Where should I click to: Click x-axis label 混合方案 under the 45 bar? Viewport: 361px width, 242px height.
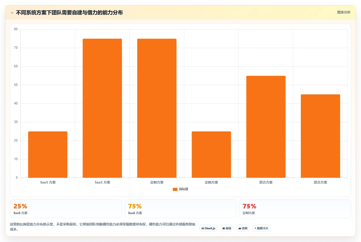tap(320, 182)
